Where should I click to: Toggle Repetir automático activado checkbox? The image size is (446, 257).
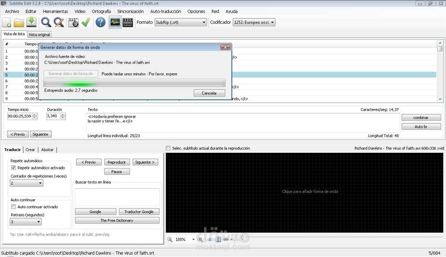coord(14,168)
